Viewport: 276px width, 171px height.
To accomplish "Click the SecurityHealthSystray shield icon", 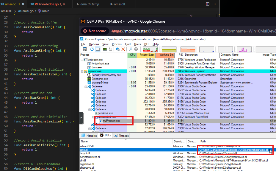I will coord(89,75).
